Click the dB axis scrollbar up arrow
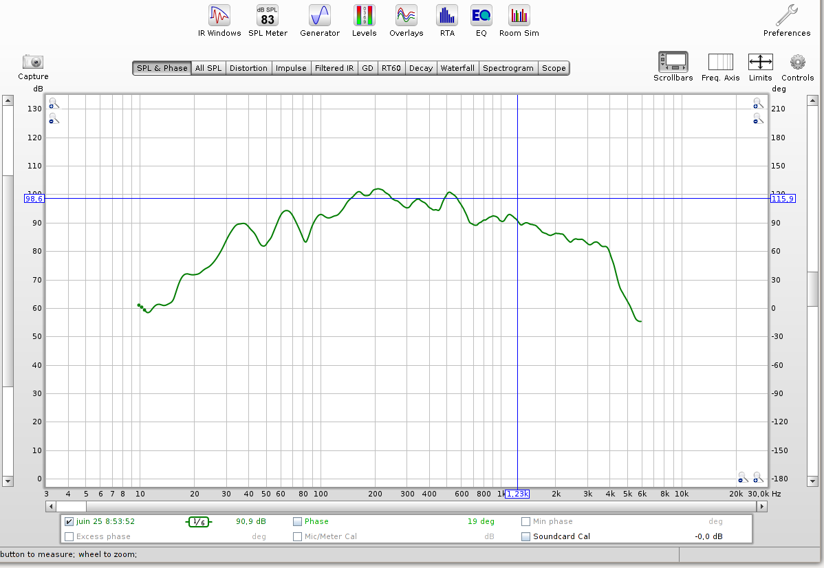824x568 pixels. pos(8,100)
